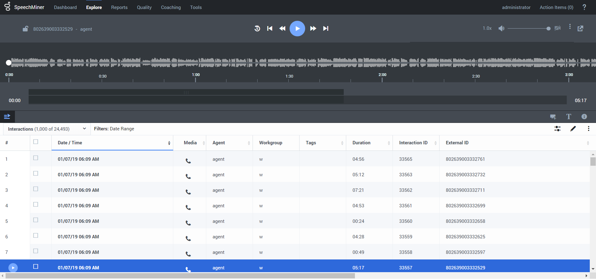Viewport: 596px width, 279px height.
Task: Open the grid filter settings icon
Action: 557,129
